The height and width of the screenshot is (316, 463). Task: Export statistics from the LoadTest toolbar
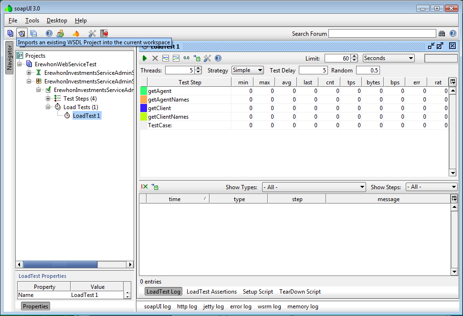[x=197, y=58]
